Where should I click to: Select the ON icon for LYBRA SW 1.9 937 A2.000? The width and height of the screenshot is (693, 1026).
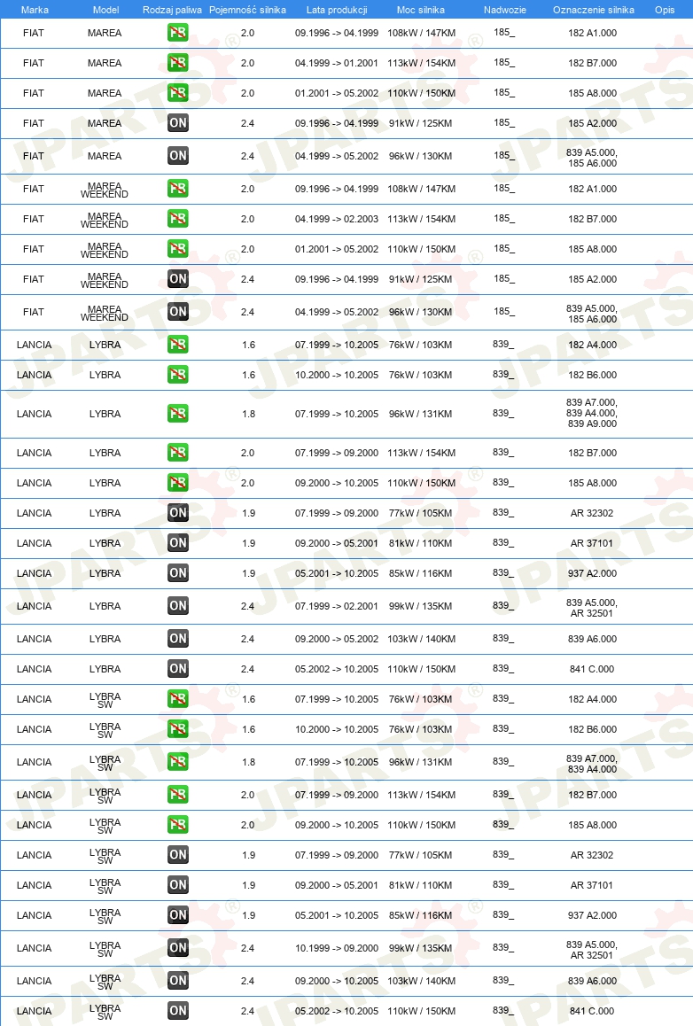[178, 914]
